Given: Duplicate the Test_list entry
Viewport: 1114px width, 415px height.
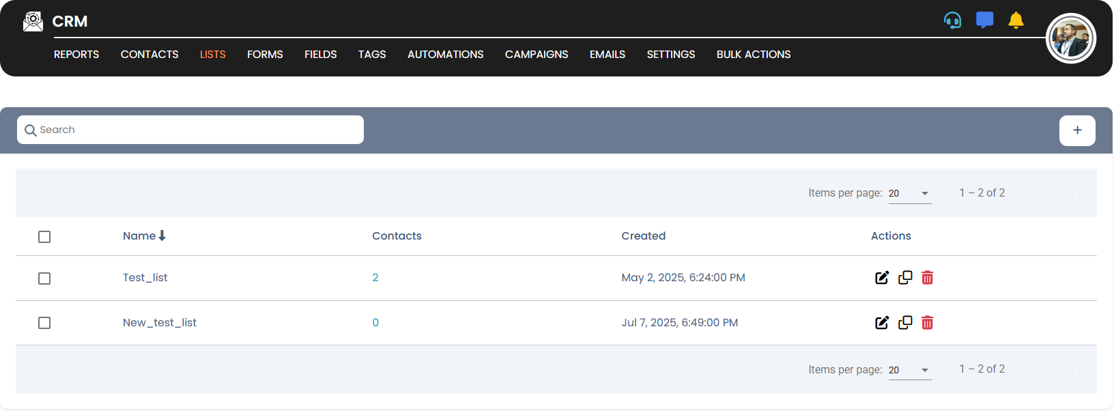Looking at the screenshot, I should (905, 278).
